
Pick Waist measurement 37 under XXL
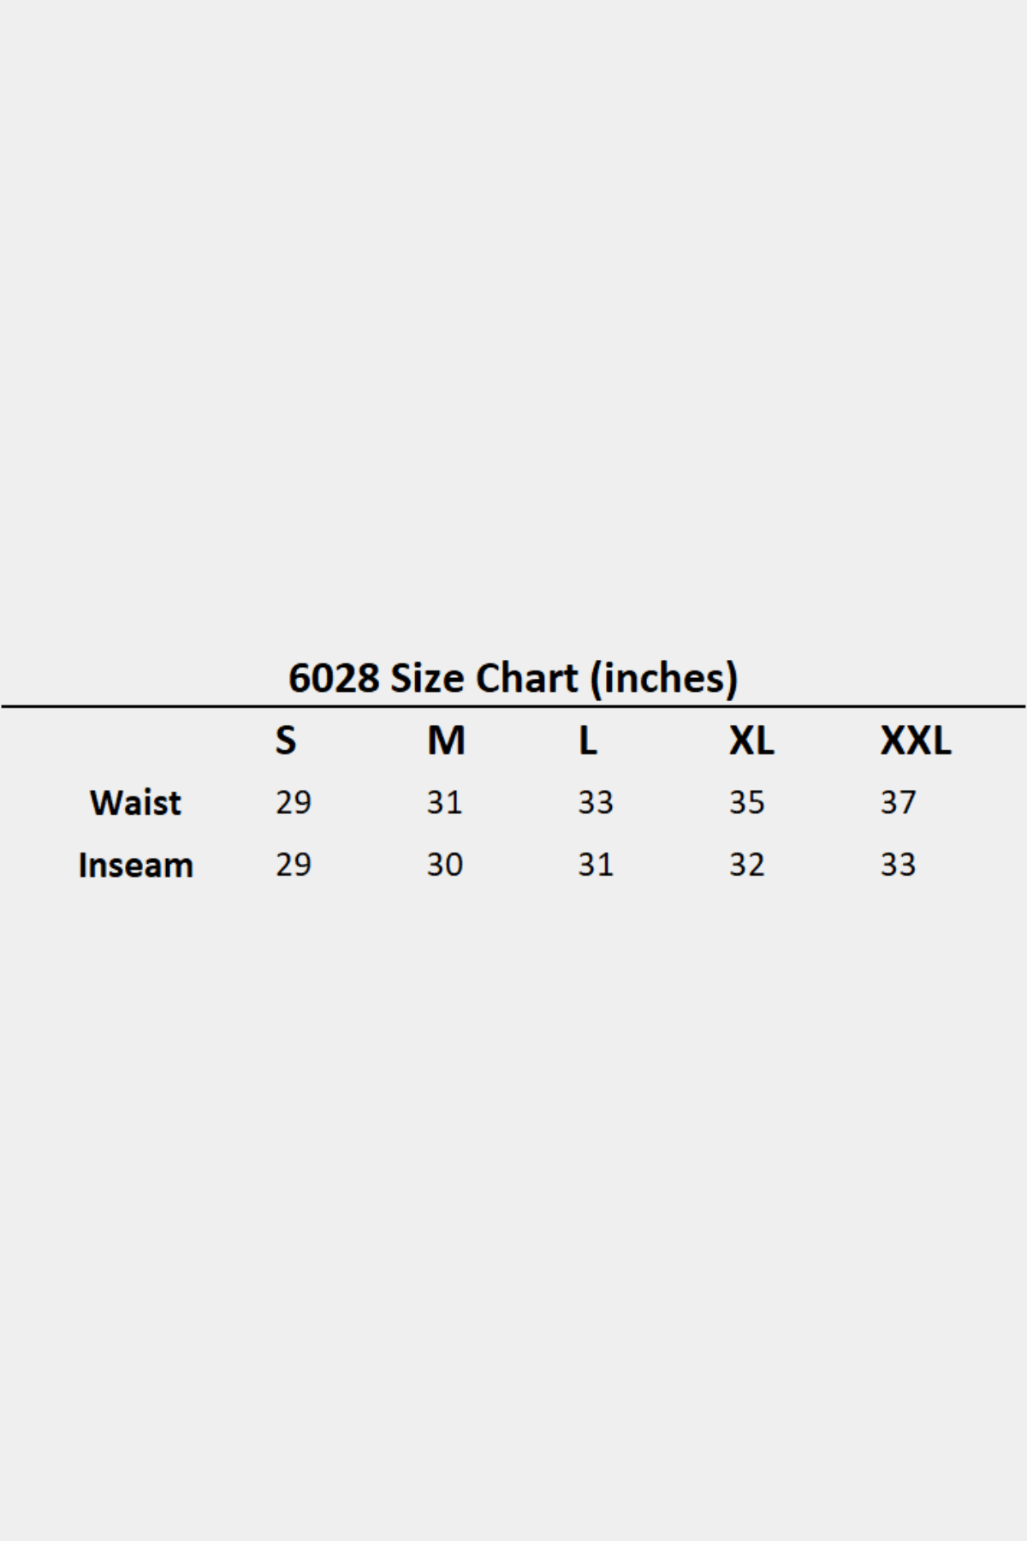pos(899,803)
